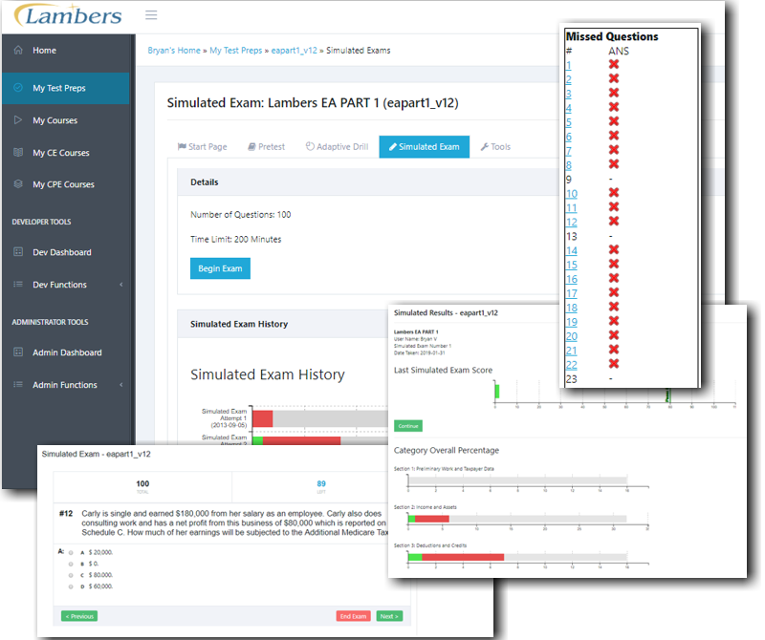Click the red X for question 3
Screen dimensions: 765x640
coord(614,93)
